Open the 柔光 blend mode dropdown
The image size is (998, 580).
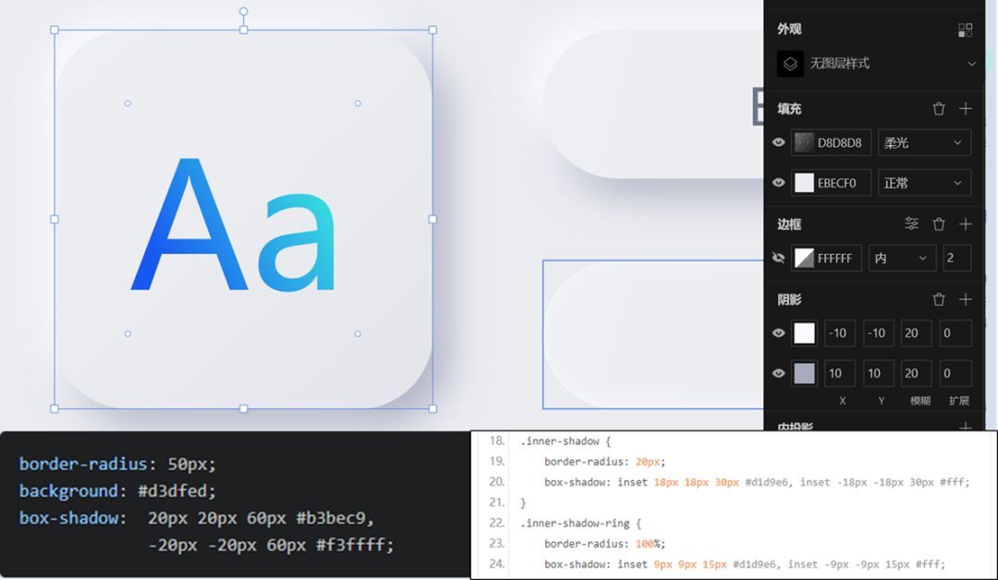click(x=925, y=142)
